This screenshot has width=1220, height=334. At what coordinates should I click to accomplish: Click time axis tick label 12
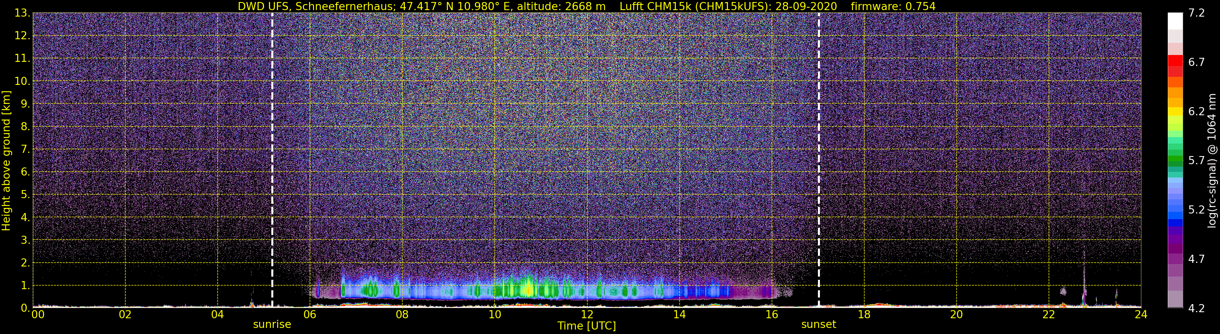[x=587, y=315]
